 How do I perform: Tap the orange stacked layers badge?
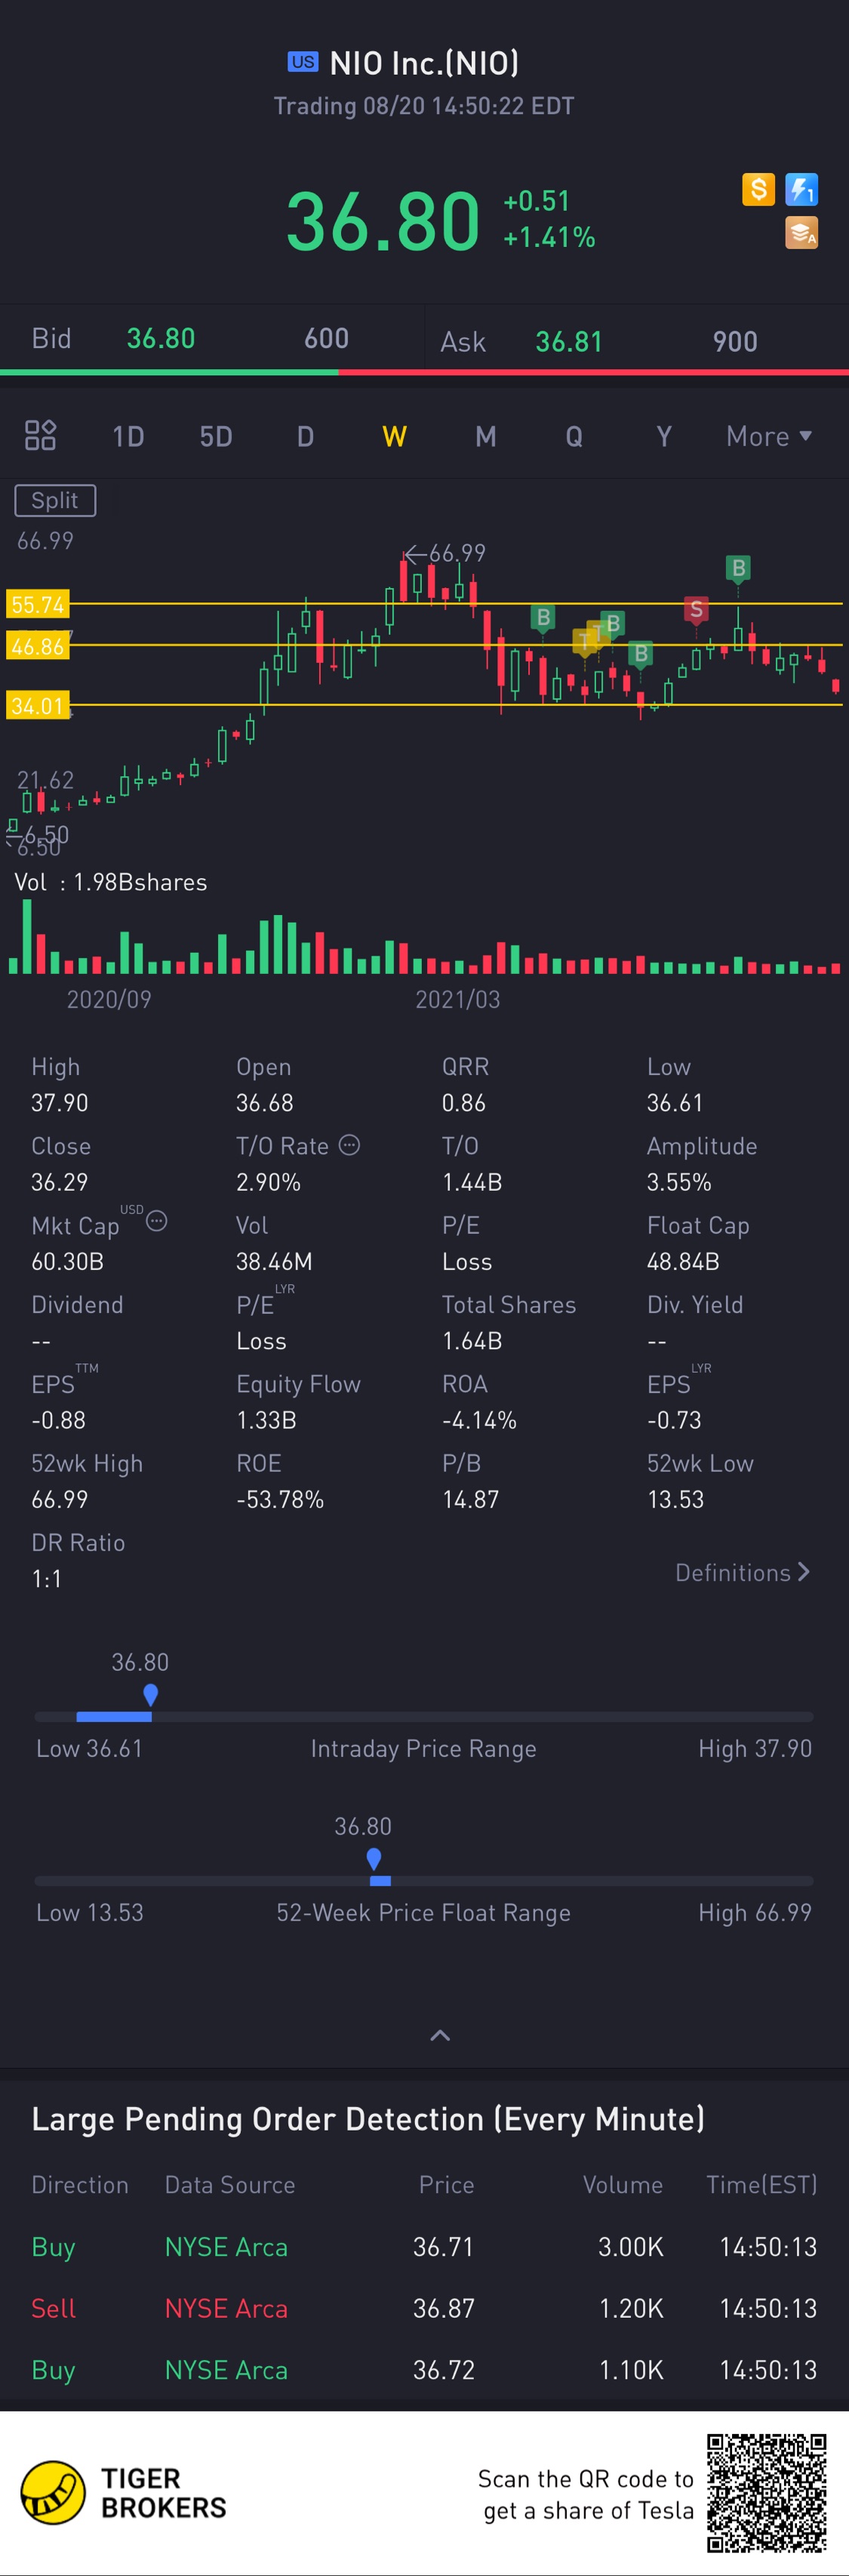pos(802,233)
